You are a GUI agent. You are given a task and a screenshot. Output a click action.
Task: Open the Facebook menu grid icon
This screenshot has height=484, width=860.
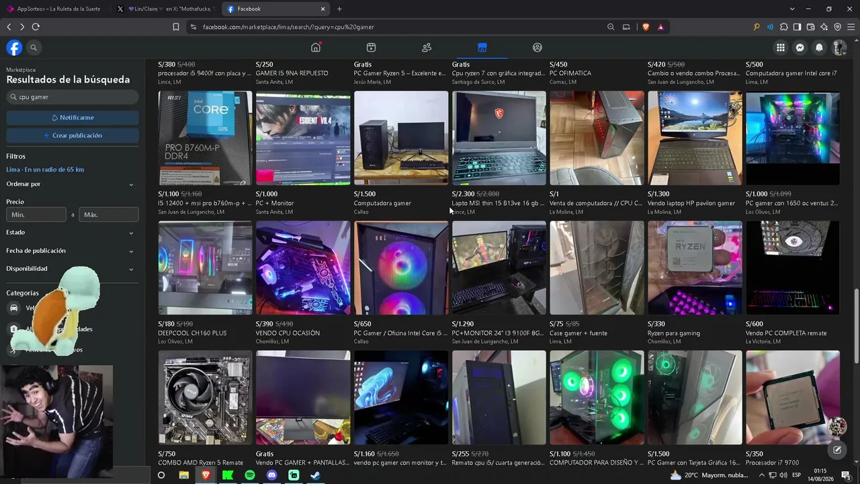click(x=780, y=48)
